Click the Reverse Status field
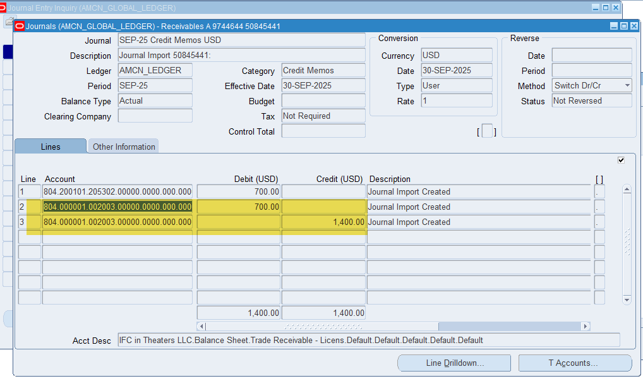 click(x=592, y=100)
